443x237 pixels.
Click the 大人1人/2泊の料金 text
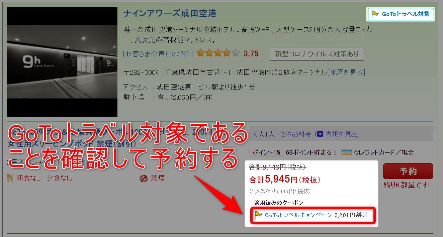(281, 134)
